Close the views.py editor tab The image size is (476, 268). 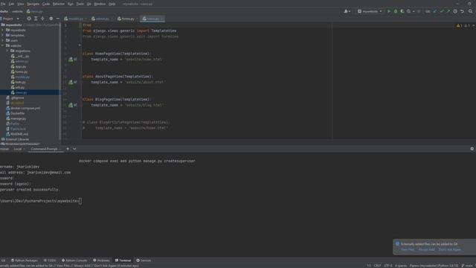(x=162, y=19)
